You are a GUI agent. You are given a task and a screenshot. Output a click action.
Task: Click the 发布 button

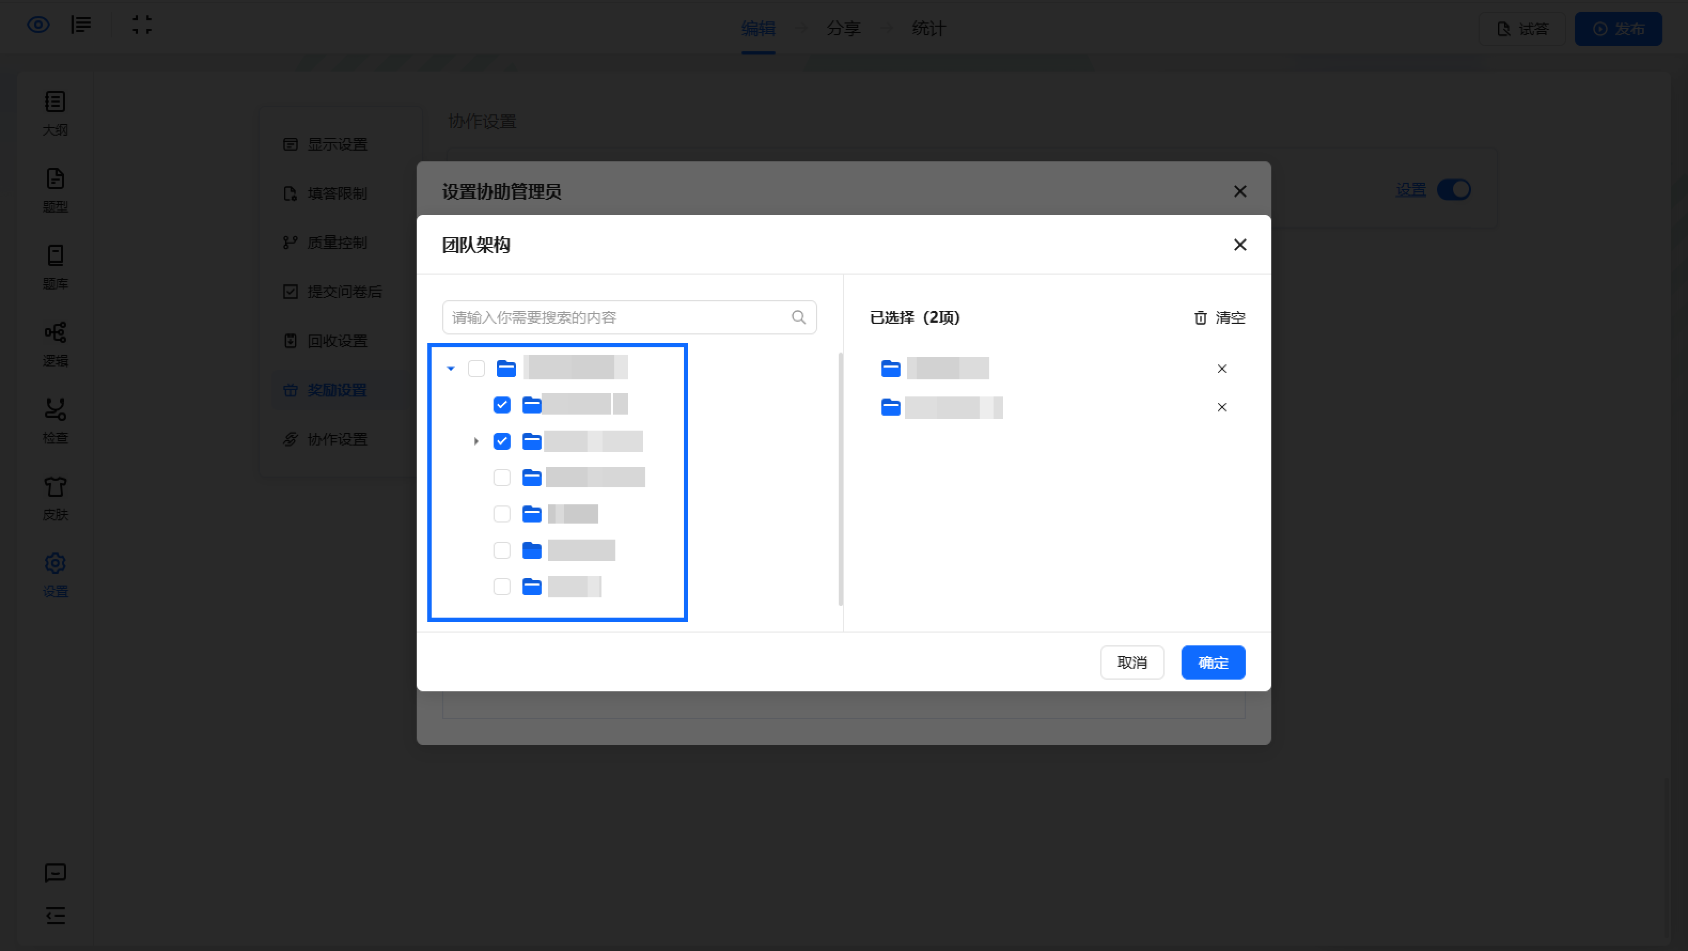[x=1618, y=29]
